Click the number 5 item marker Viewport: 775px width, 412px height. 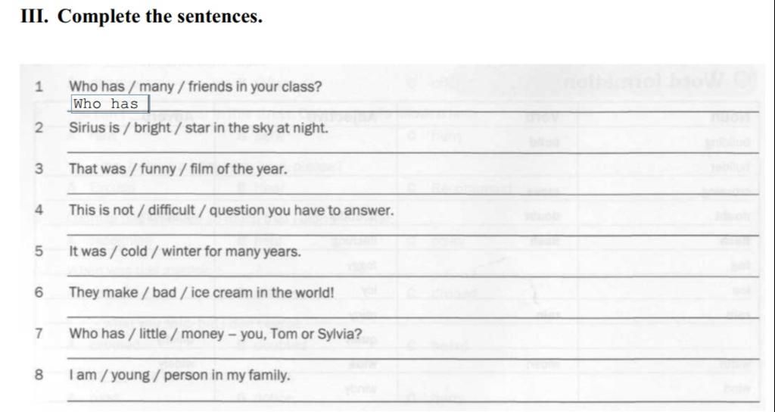39,251
